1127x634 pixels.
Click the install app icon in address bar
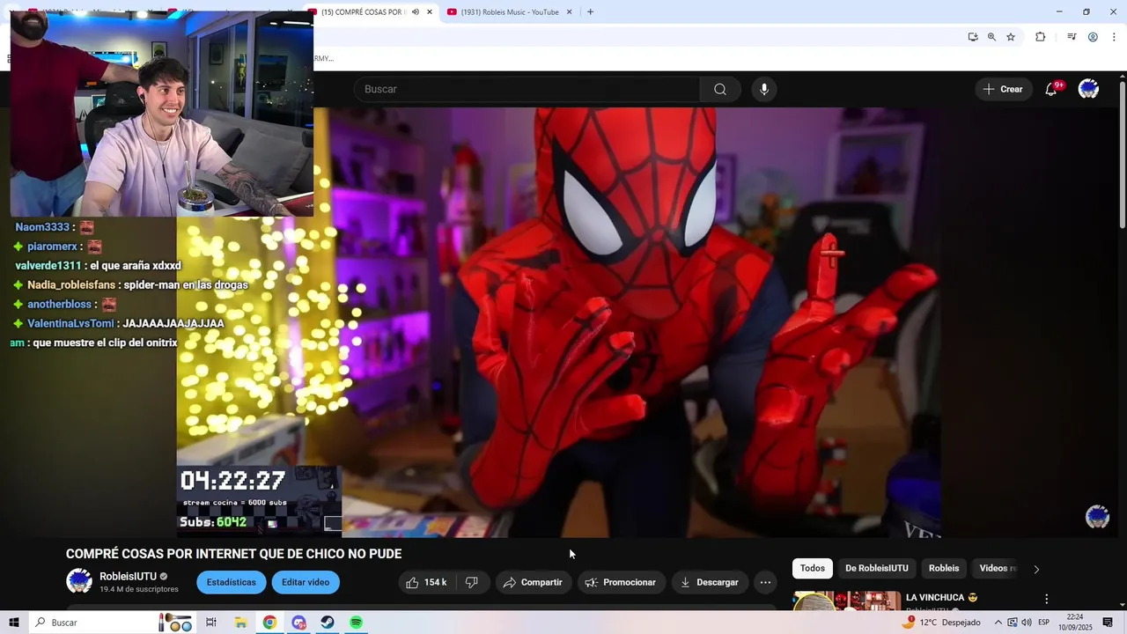[973, 37]
